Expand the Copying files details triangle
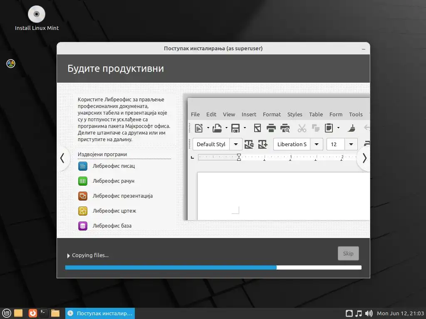Viewport: 426px width, 319px height. 68,255
